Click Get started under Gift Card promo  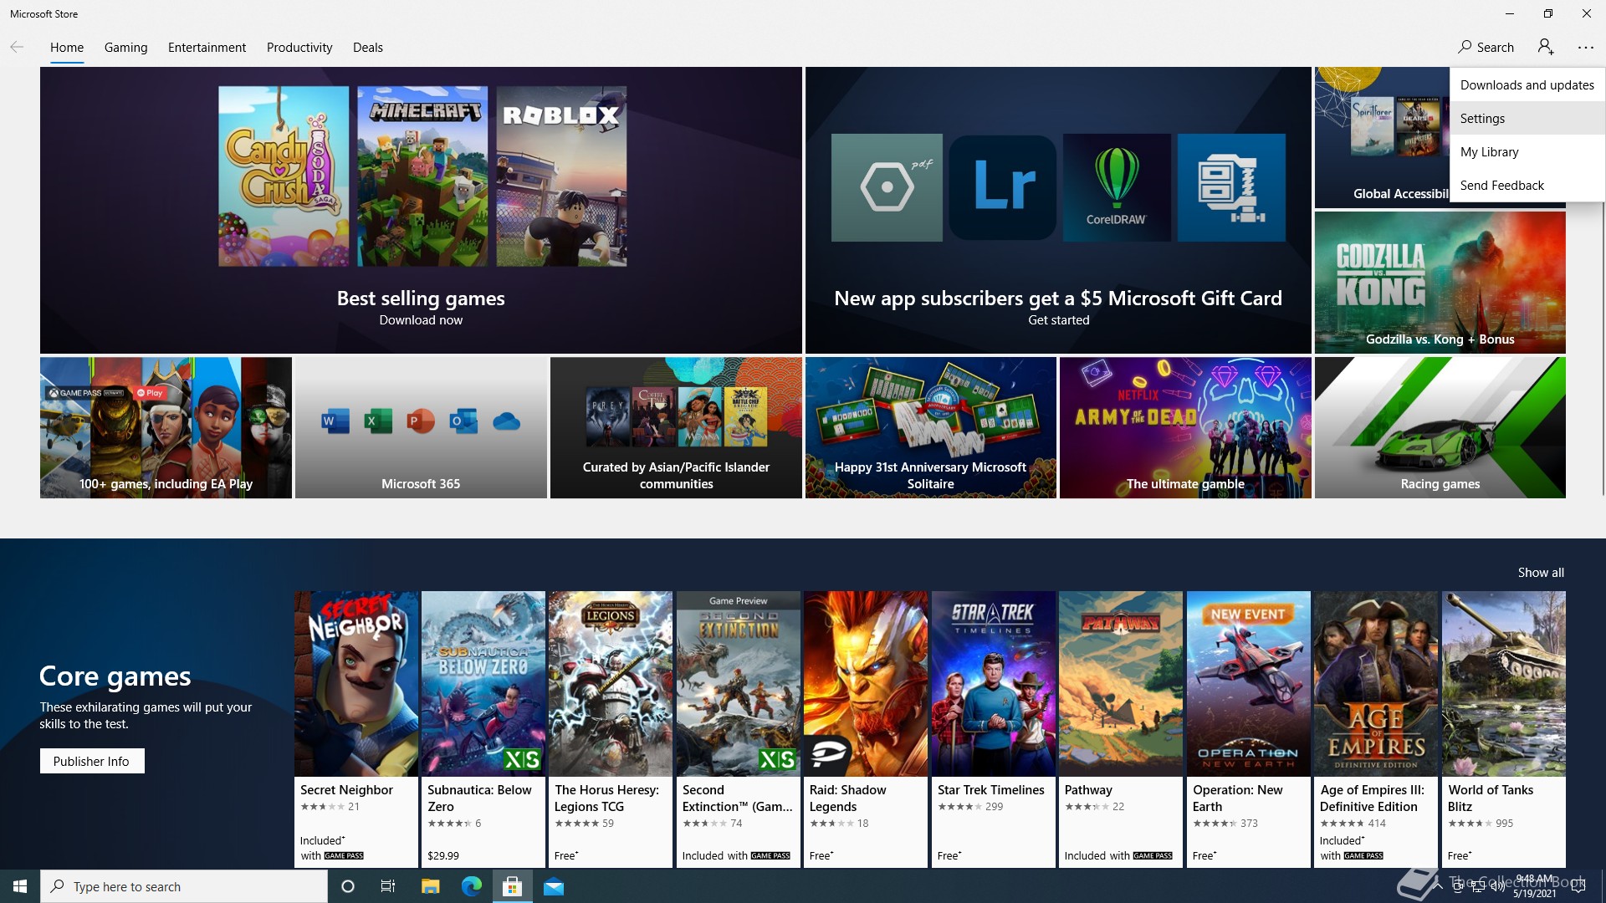click(1058, 319)
